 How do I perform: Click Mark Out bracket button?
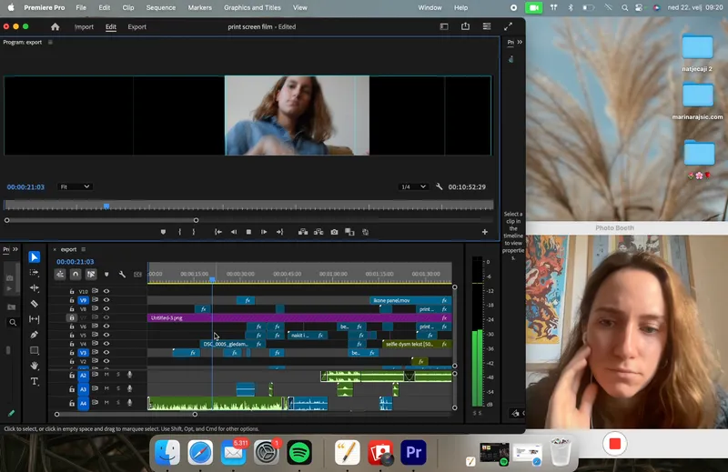(194, 232)
